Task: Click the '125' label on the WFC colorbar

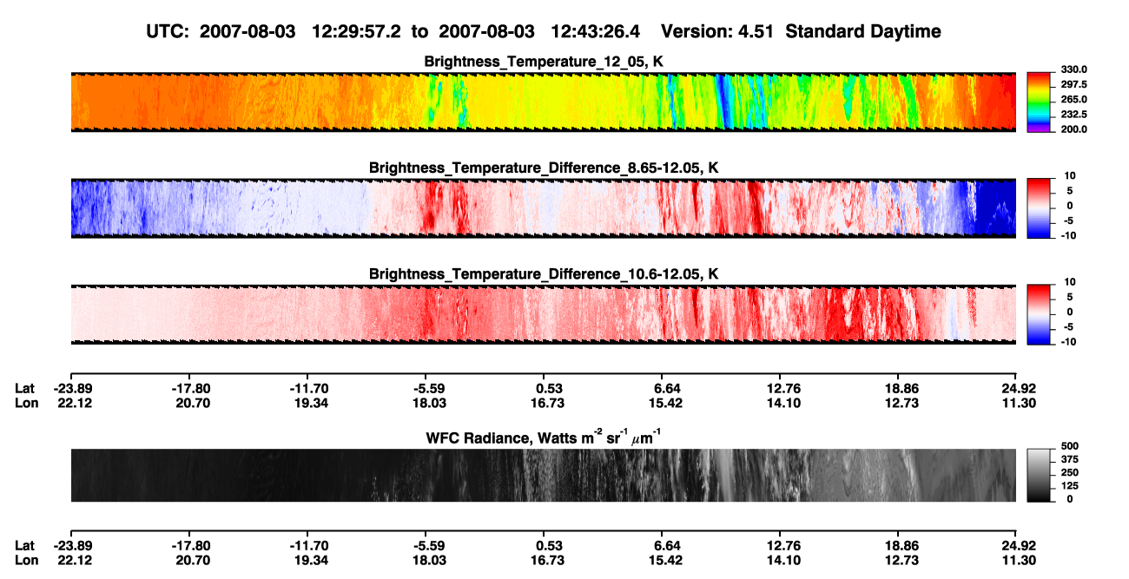Action: [x=1069, y=486]
